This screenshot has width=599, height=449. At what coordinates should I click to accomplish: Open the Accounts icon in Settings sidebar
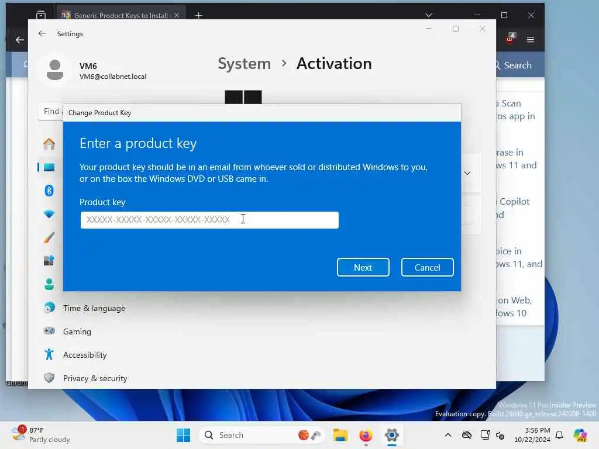(49, 284)
